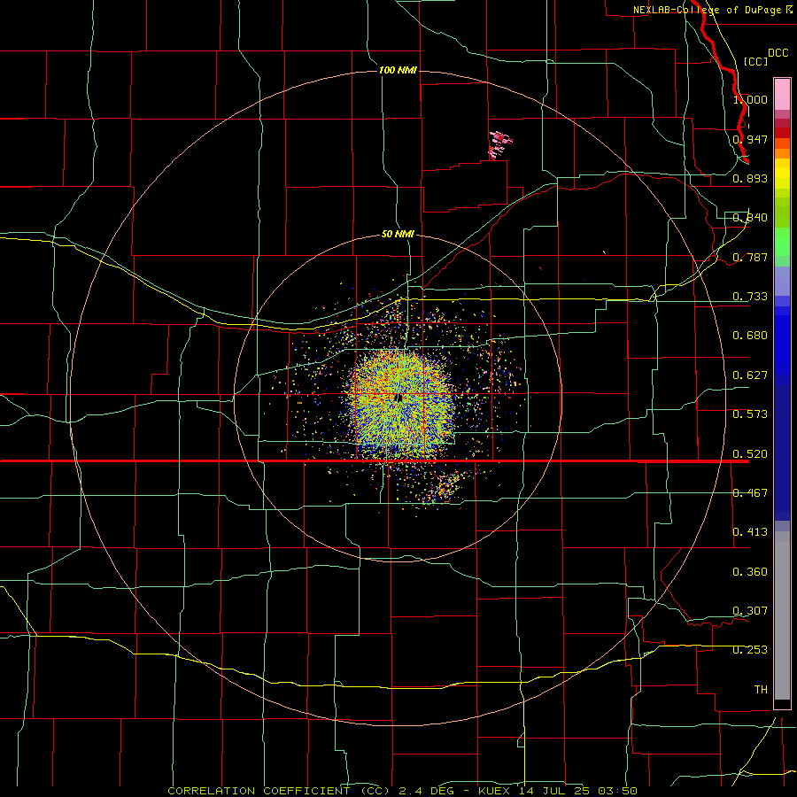
Task: Click the TH legend label
Action: pyautogui.click(x=761, y=690)
